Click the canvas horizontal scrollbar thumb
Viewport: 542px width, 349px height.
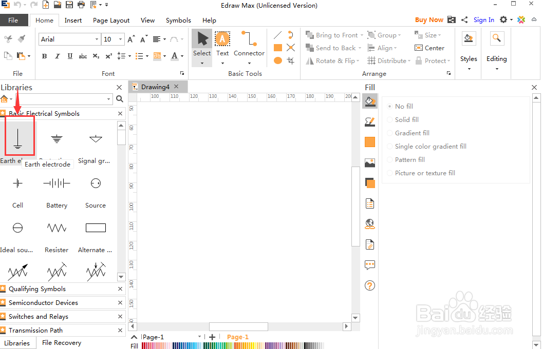coord(238,326)
